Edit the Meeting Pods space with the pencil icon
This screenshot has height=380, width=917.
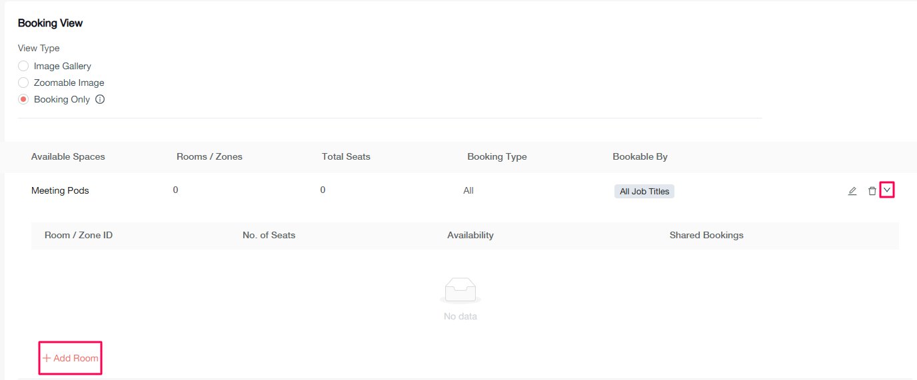pyautogui.click(x=852, y=191)
